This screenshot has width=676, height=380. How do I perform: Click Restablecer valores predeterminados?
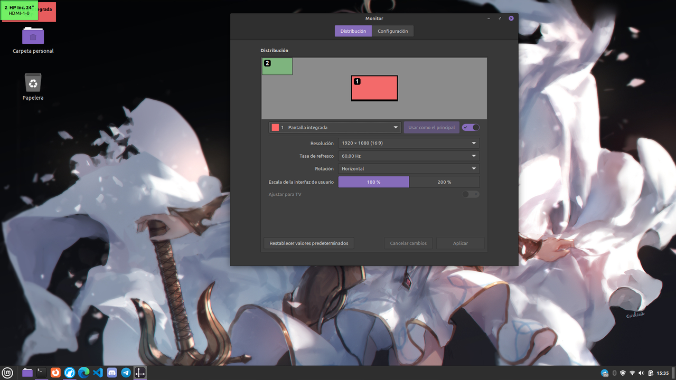(x=308, y=243)
